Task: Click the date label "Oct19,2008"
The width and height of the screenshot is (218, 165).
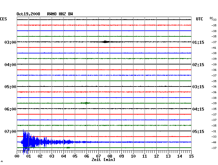Action: (28, 14)
